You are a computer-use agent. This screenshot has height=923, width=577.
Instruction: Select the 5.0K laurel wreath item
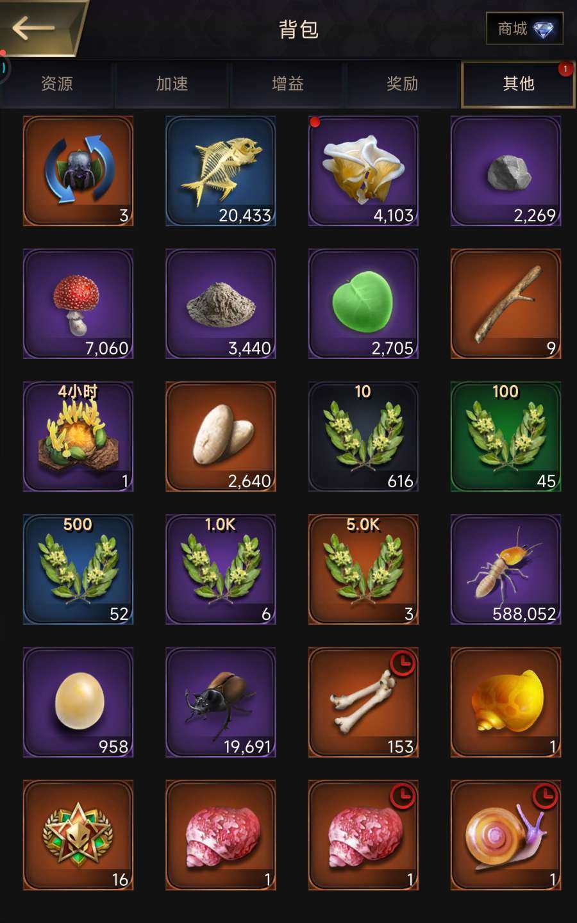(364, 570)
